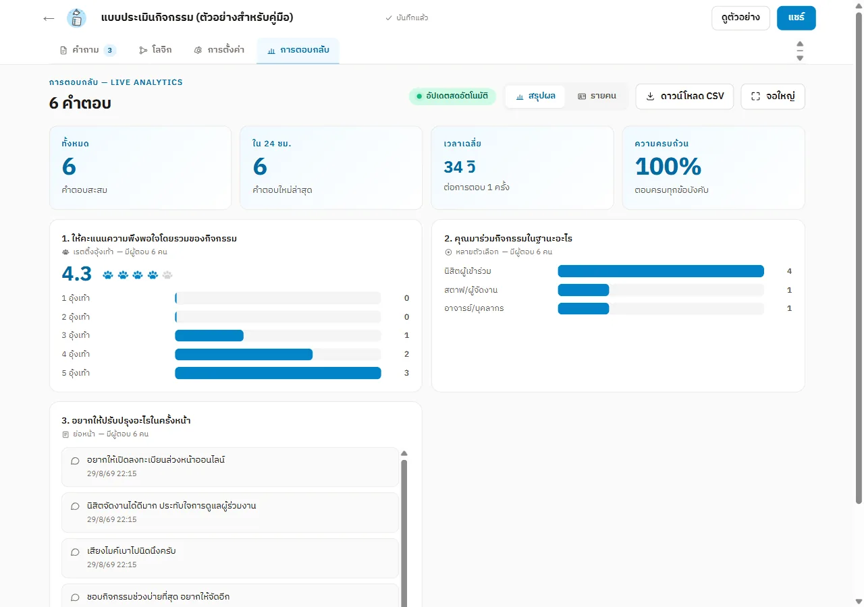
Task: Click the อาจารย์/บุคลากร row label
Action: tap(474, 308)
